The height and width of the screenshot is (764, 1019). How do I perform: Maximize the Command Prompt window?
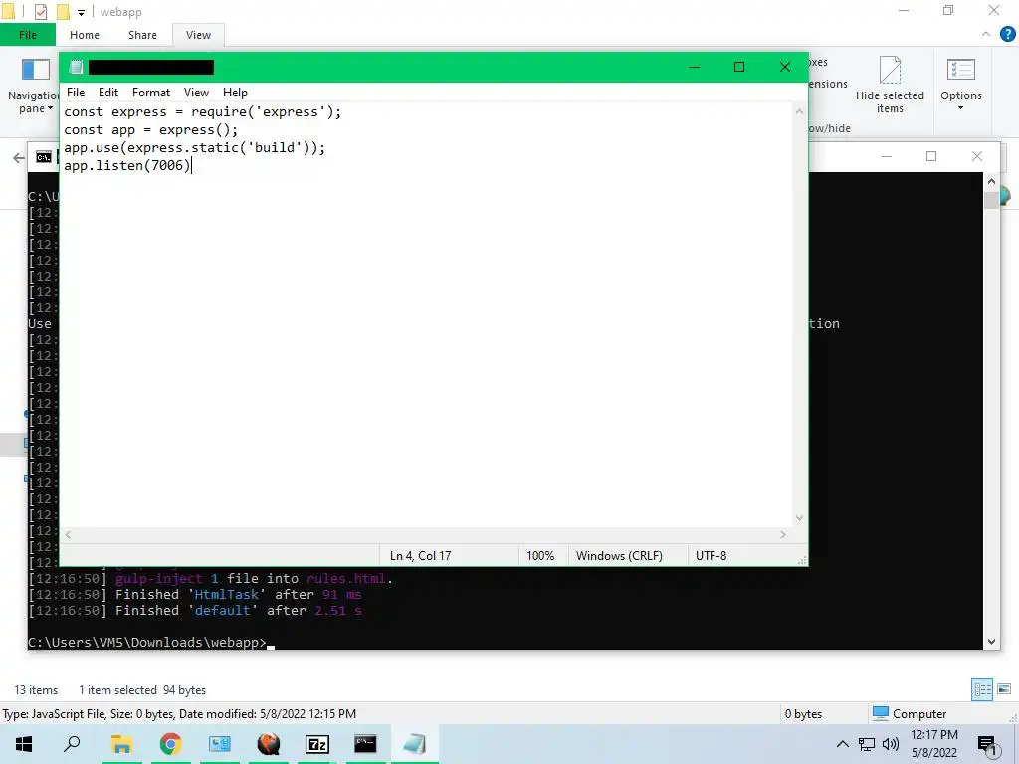coord(931,156)
